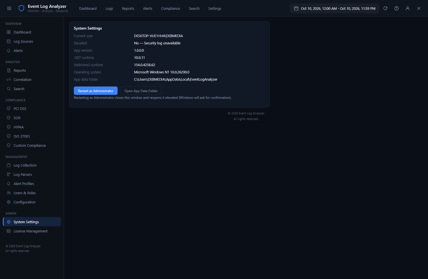
Task: Click the Log Sources database icon
Action: 9,41
